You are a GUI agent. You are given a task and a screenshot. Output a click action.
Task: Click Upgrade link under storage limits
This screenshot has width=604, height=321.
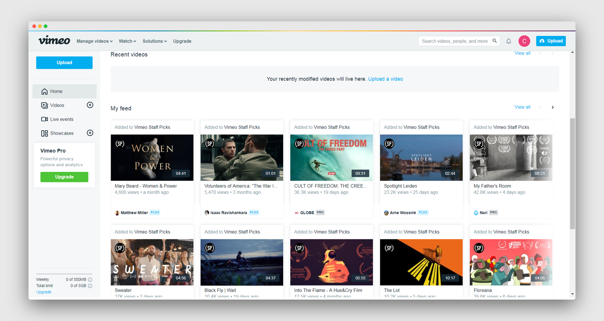44,292
